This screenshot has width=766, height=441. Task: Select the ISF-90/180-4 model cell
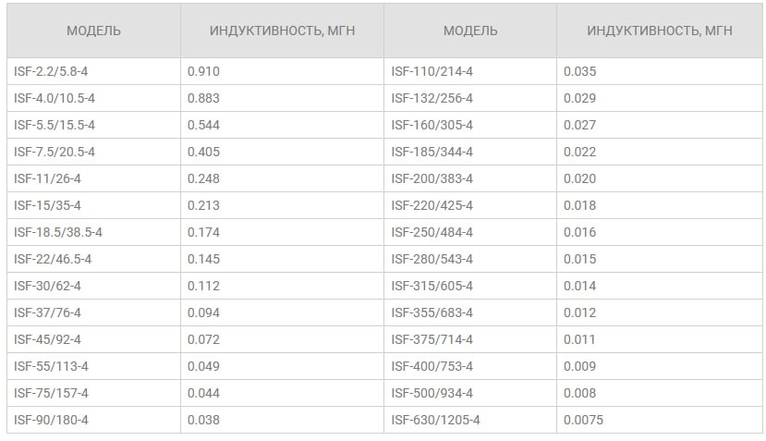click(94, 420)
